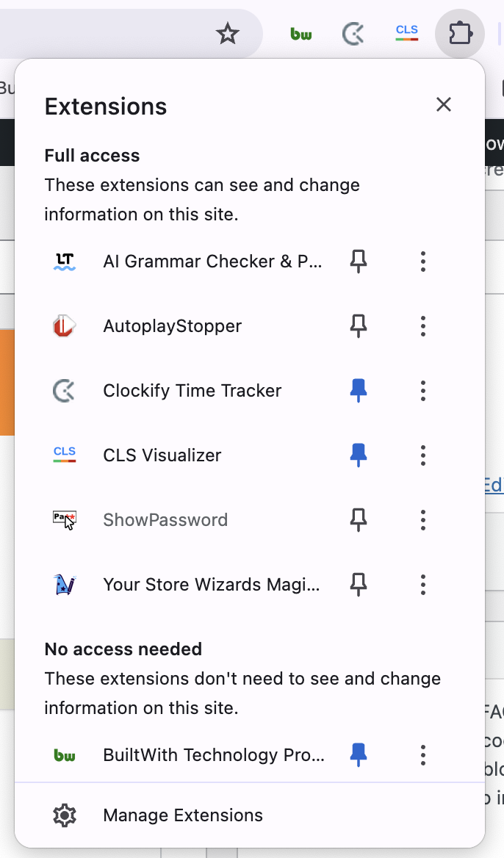The height and width of the screenshot is (858, 504).
Task: Toggle the Extensions puzzle-piece button
Action: click(x=459, y=33)
